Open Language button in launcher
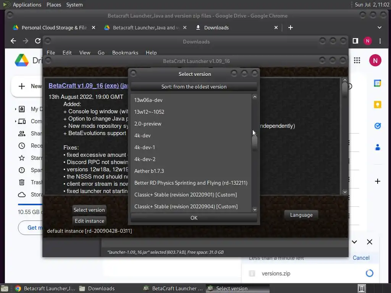 point(301,215)
